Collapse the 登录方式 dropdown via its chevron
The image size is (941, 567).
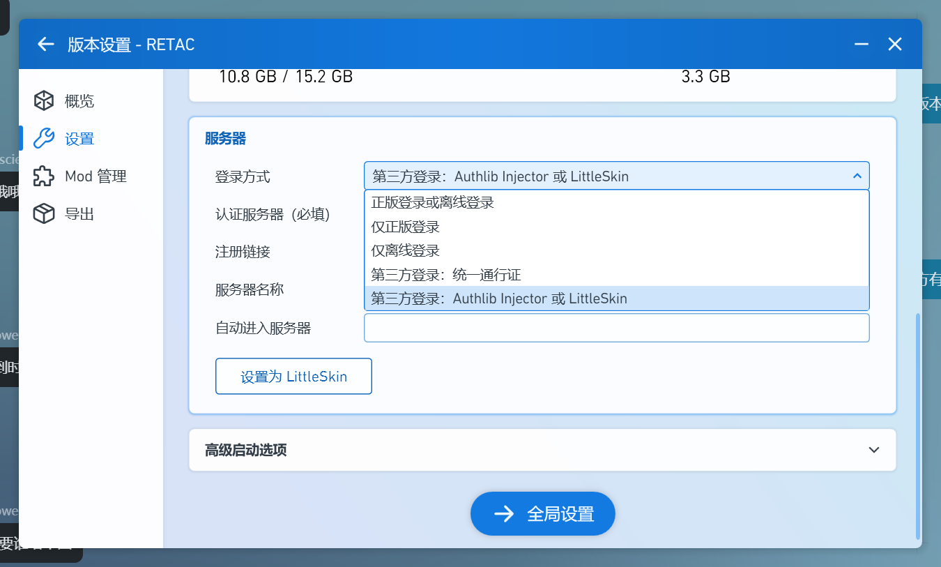(x=857, y=176)
